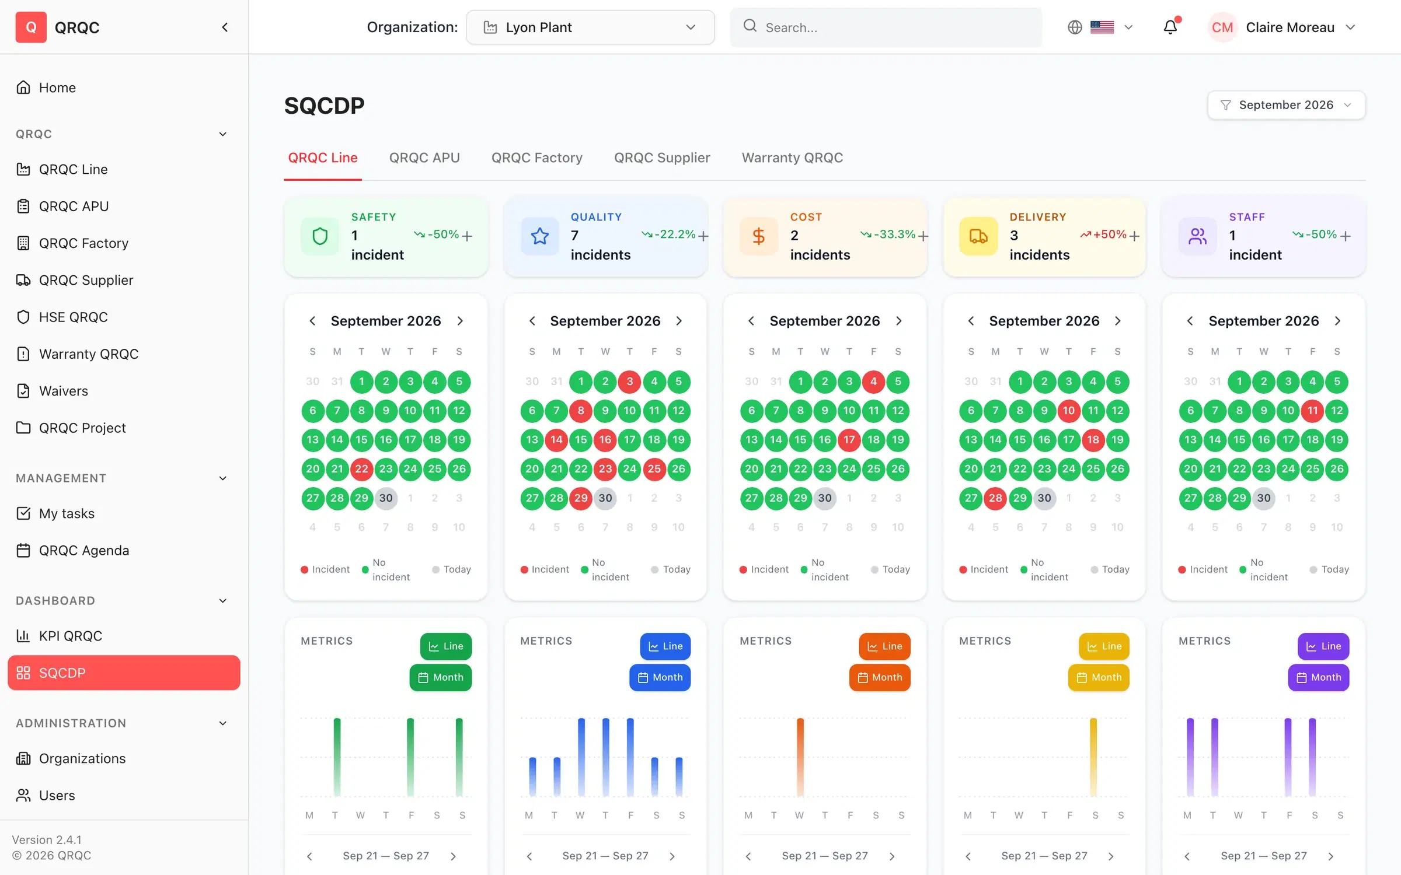Select red day 29 in Quality calendar
Image resolution: width=1401 pixels, height=875 pixels.
[581, 498]
